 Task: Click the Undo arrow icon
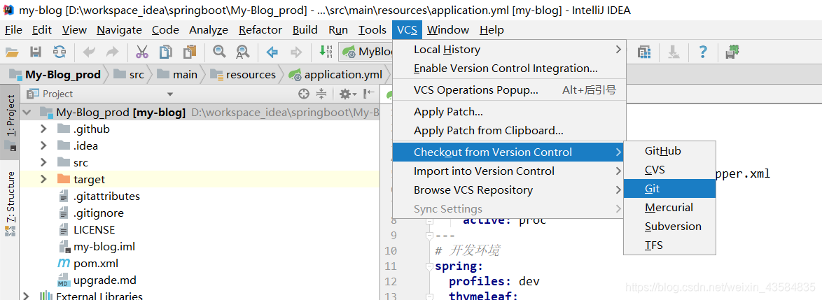[90, 52]
